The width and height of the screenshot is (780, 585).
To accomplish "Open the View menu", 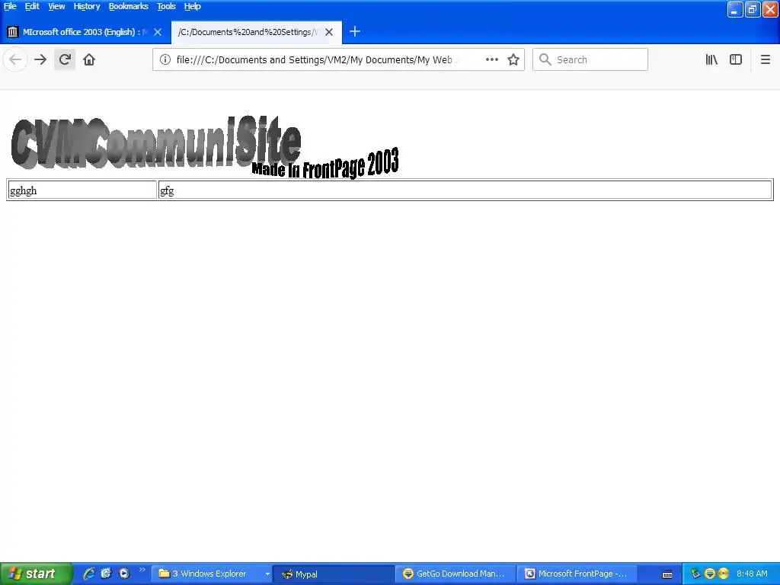I will click(56, 6).
